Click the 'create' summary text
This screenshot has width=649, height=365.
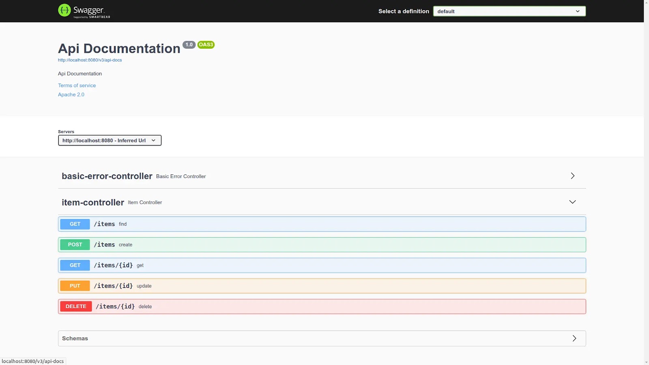(126, 245)
